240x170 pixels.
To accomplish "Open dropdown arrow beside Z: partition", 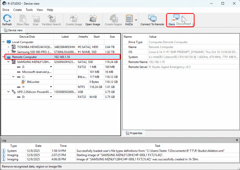I will (51, 67).
